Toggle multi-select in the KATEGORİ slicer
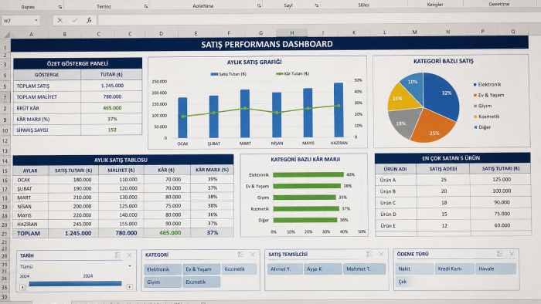Image resolution: width=541 pixels, height=304 pixels. pos(240,255)
